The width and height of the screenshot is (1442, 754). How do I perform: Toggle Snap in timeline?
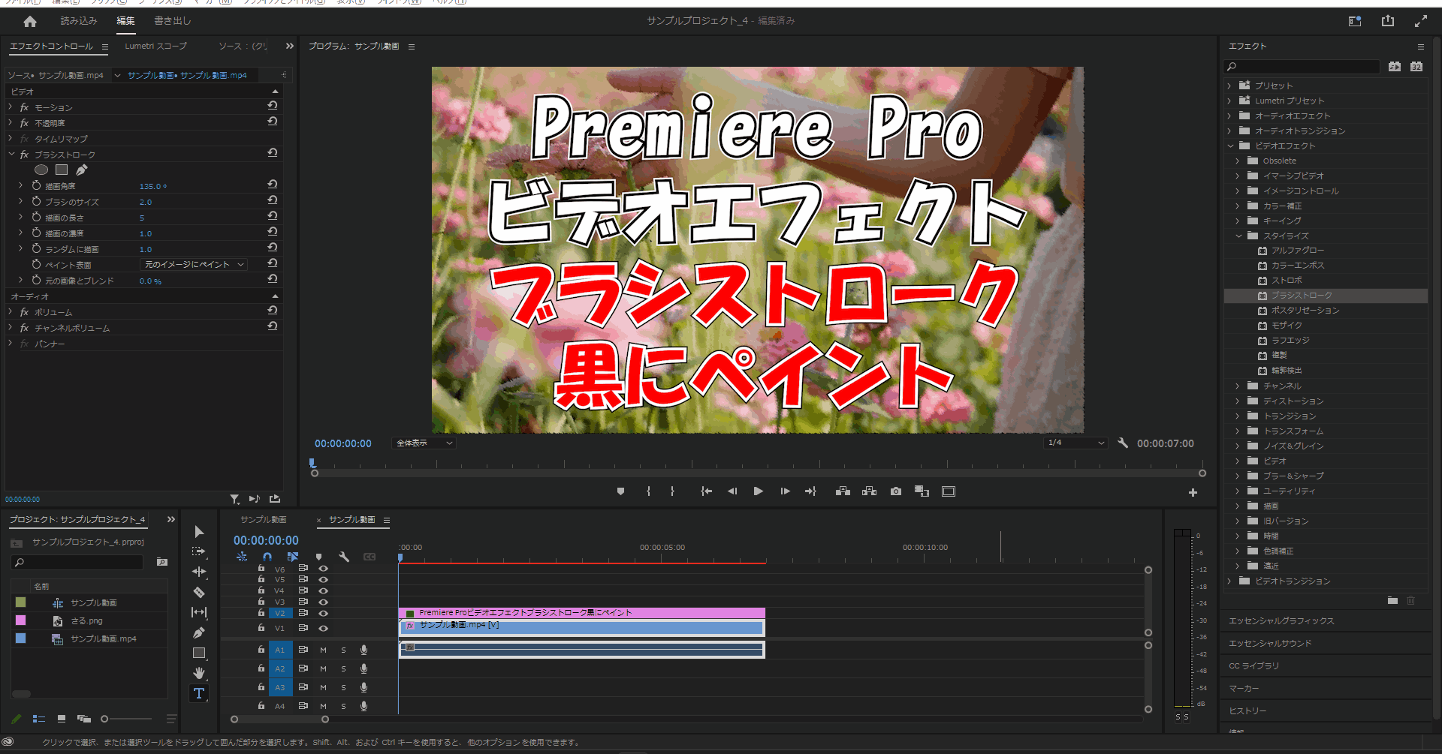[267, 557]
